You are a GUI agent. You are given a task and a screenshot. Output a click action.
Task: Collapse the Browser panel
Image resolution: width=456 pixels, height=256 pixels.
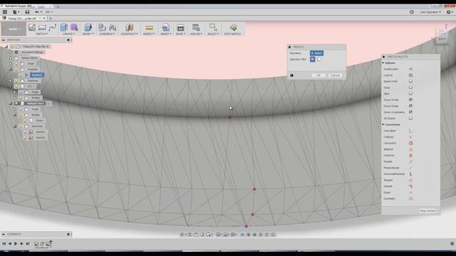[4, 40]
